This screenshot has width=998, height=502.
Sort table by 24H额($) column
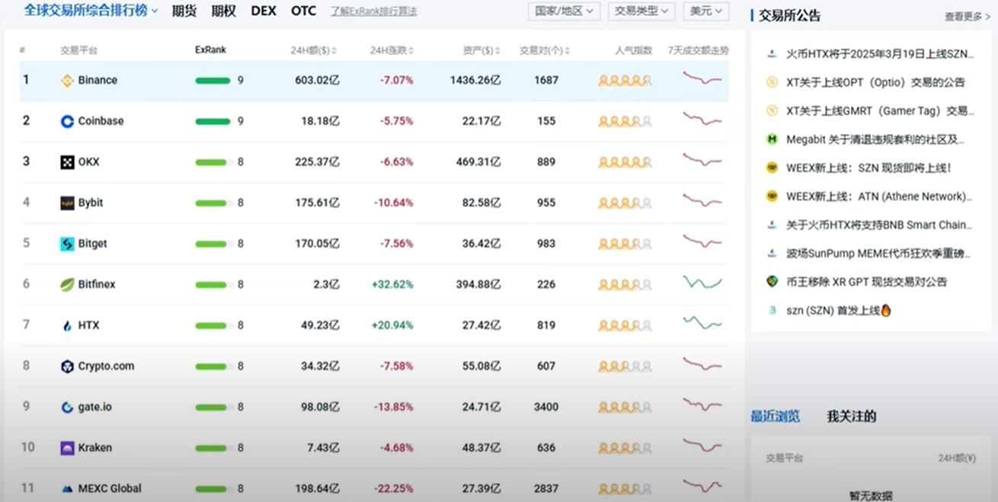click(x=314, y=51)
